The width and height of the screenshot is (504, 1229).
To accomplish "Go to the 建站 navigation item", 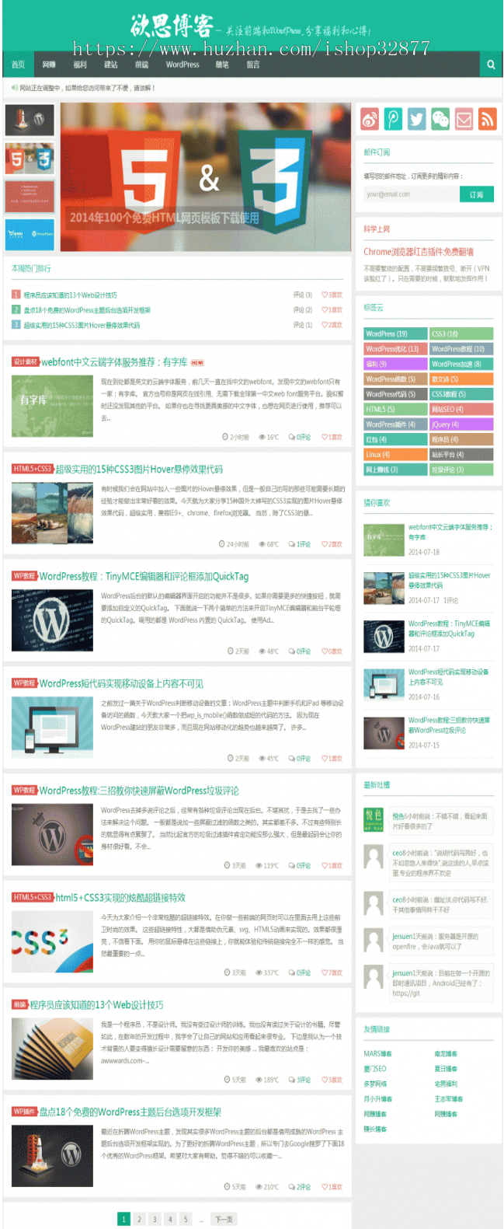I will (111, 65).
